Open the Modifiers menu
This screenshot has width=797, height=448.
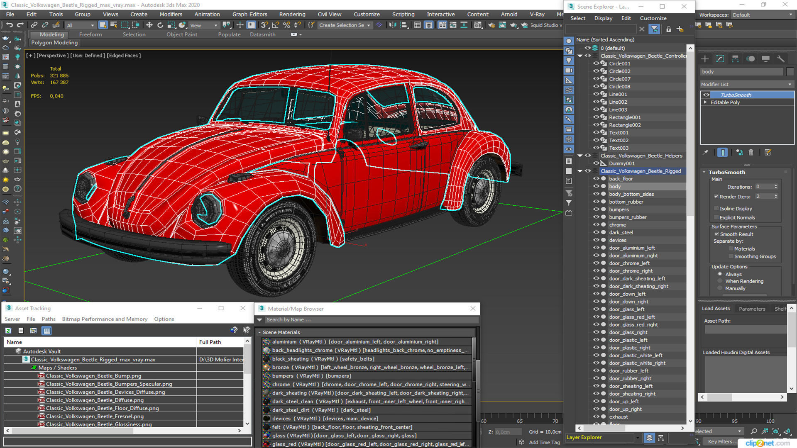click(x=171, y=14)
